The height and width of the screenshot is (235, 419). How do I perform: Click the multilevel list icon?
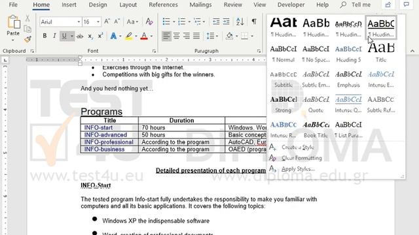click(197, 22)
